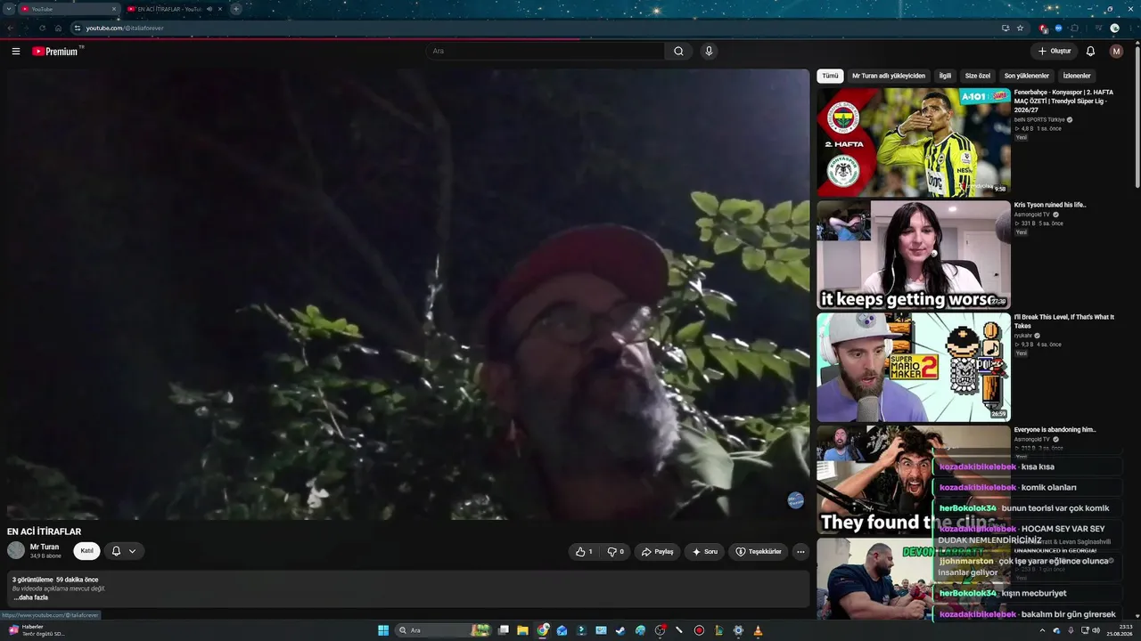The image size is (1141, 641).
Task: Mute the EN ACI İTİRAFLAR tab audio
Action: (209, 9)
